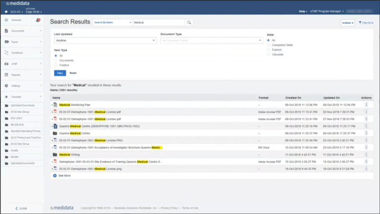Screen dimensions: 380x214
Task: Open the Help dropdown
Action: pos(303,11)
